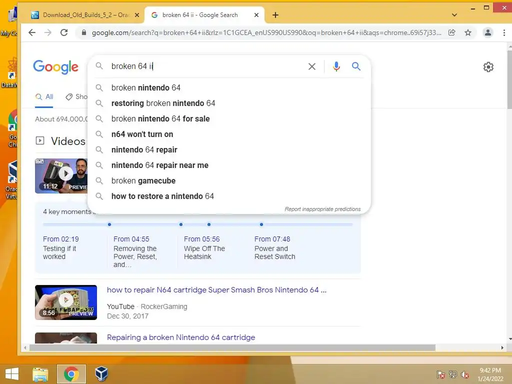
Task: Click the lock icon in address bar
Action: point(84,32)
